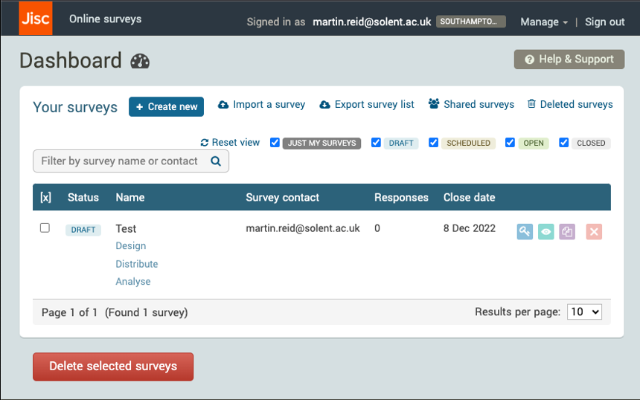Click the Page 1 of 1 text

(69, 313)
